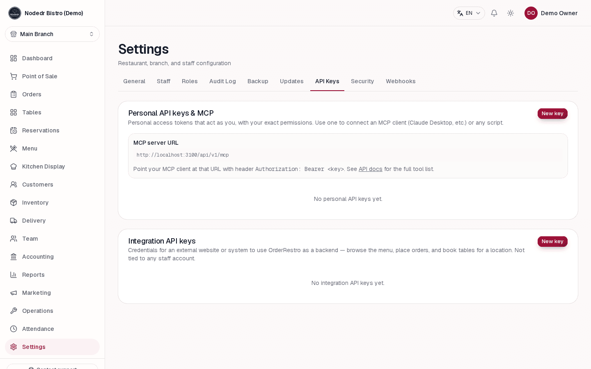
Task: Follow the API docs link
Action: (x=371, y=169)
